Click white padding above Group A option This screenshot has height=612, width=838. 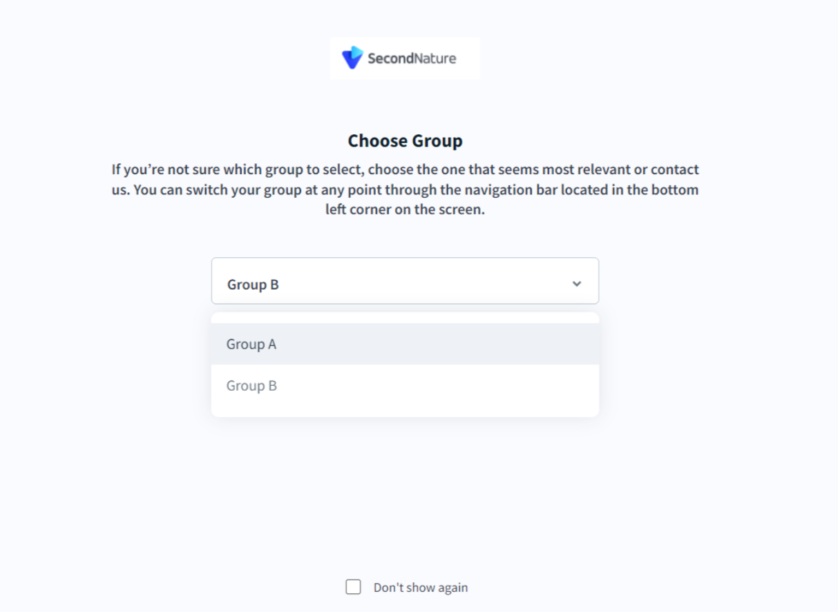coord(405,318)
